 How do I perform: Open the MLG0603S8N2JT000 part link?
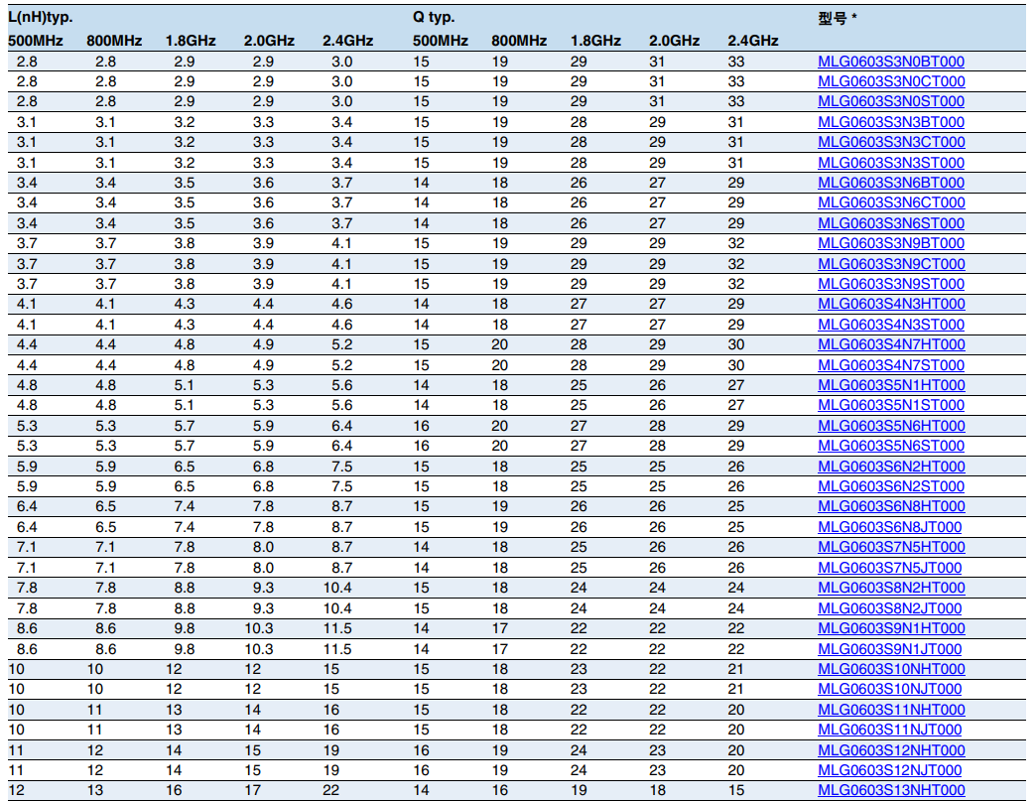pos(889,608)
